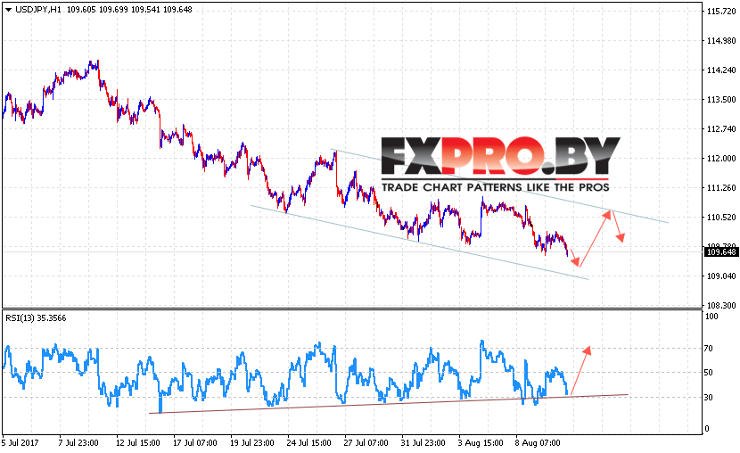
Task: Select the RSI scale value 0
Action: pos(706,429)
